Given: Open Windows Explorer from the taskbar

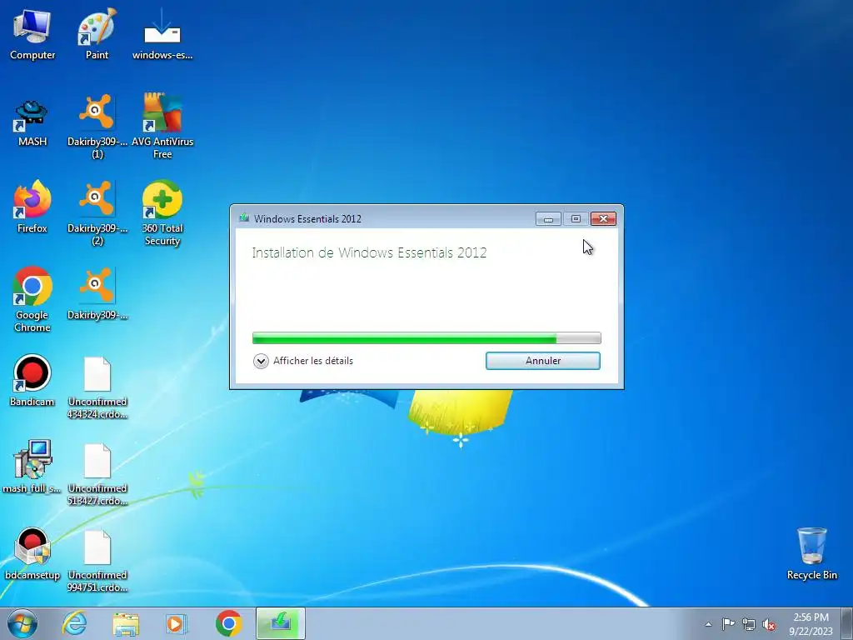Looking at the screenshot, I should pos(126,623).
